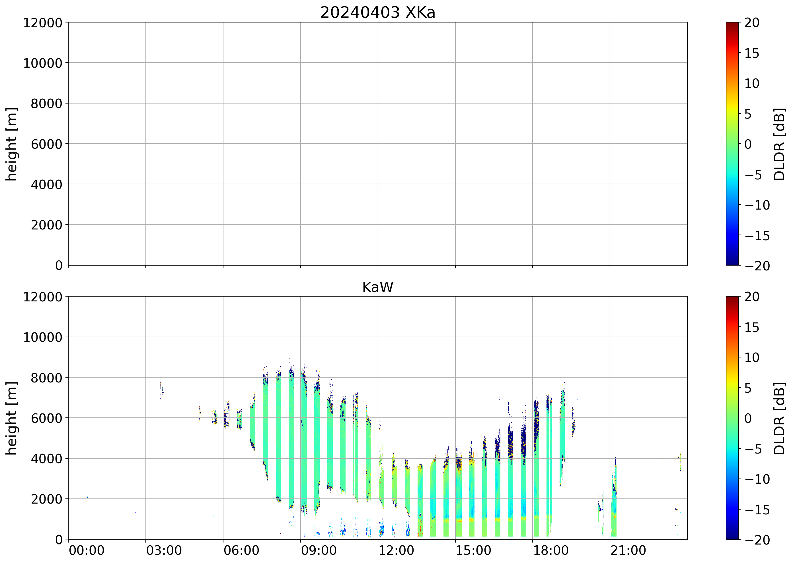Image resolution: width=793 pixels, height=563 pixels.
Task: Click the 03:00 time axis label
Action: tap(164, 550)
